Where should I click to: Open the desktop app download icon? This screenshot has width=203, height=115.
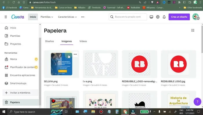(x=151, y=17)
